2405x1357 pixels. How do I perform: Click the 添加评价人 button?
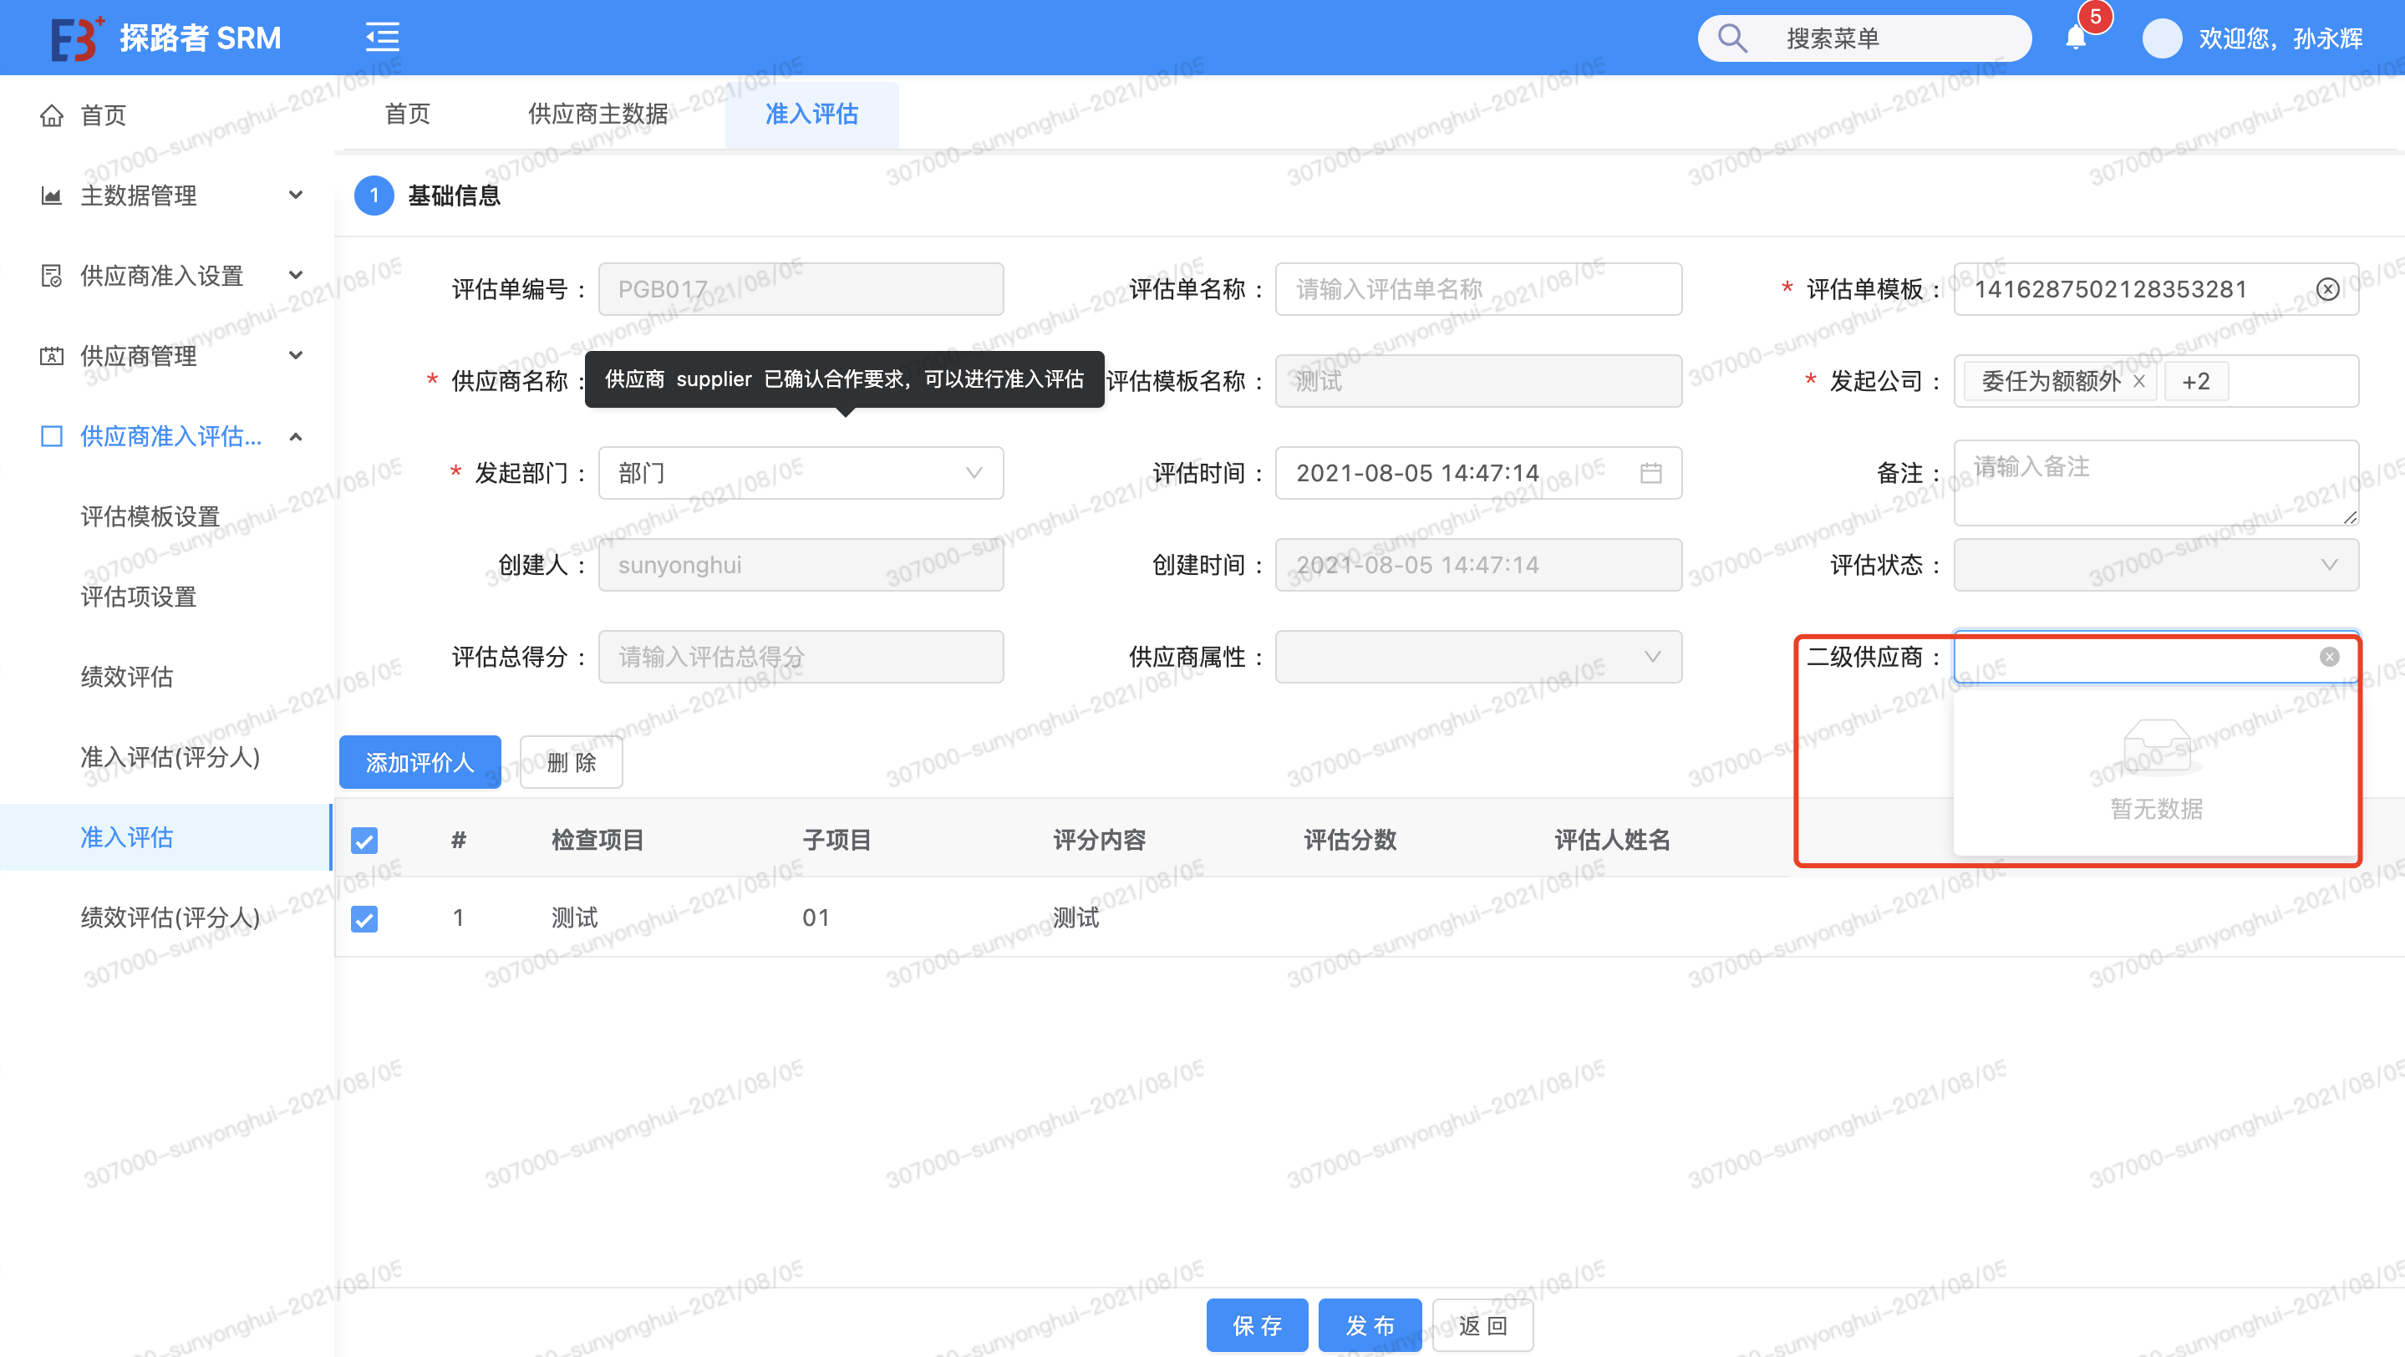419,763
